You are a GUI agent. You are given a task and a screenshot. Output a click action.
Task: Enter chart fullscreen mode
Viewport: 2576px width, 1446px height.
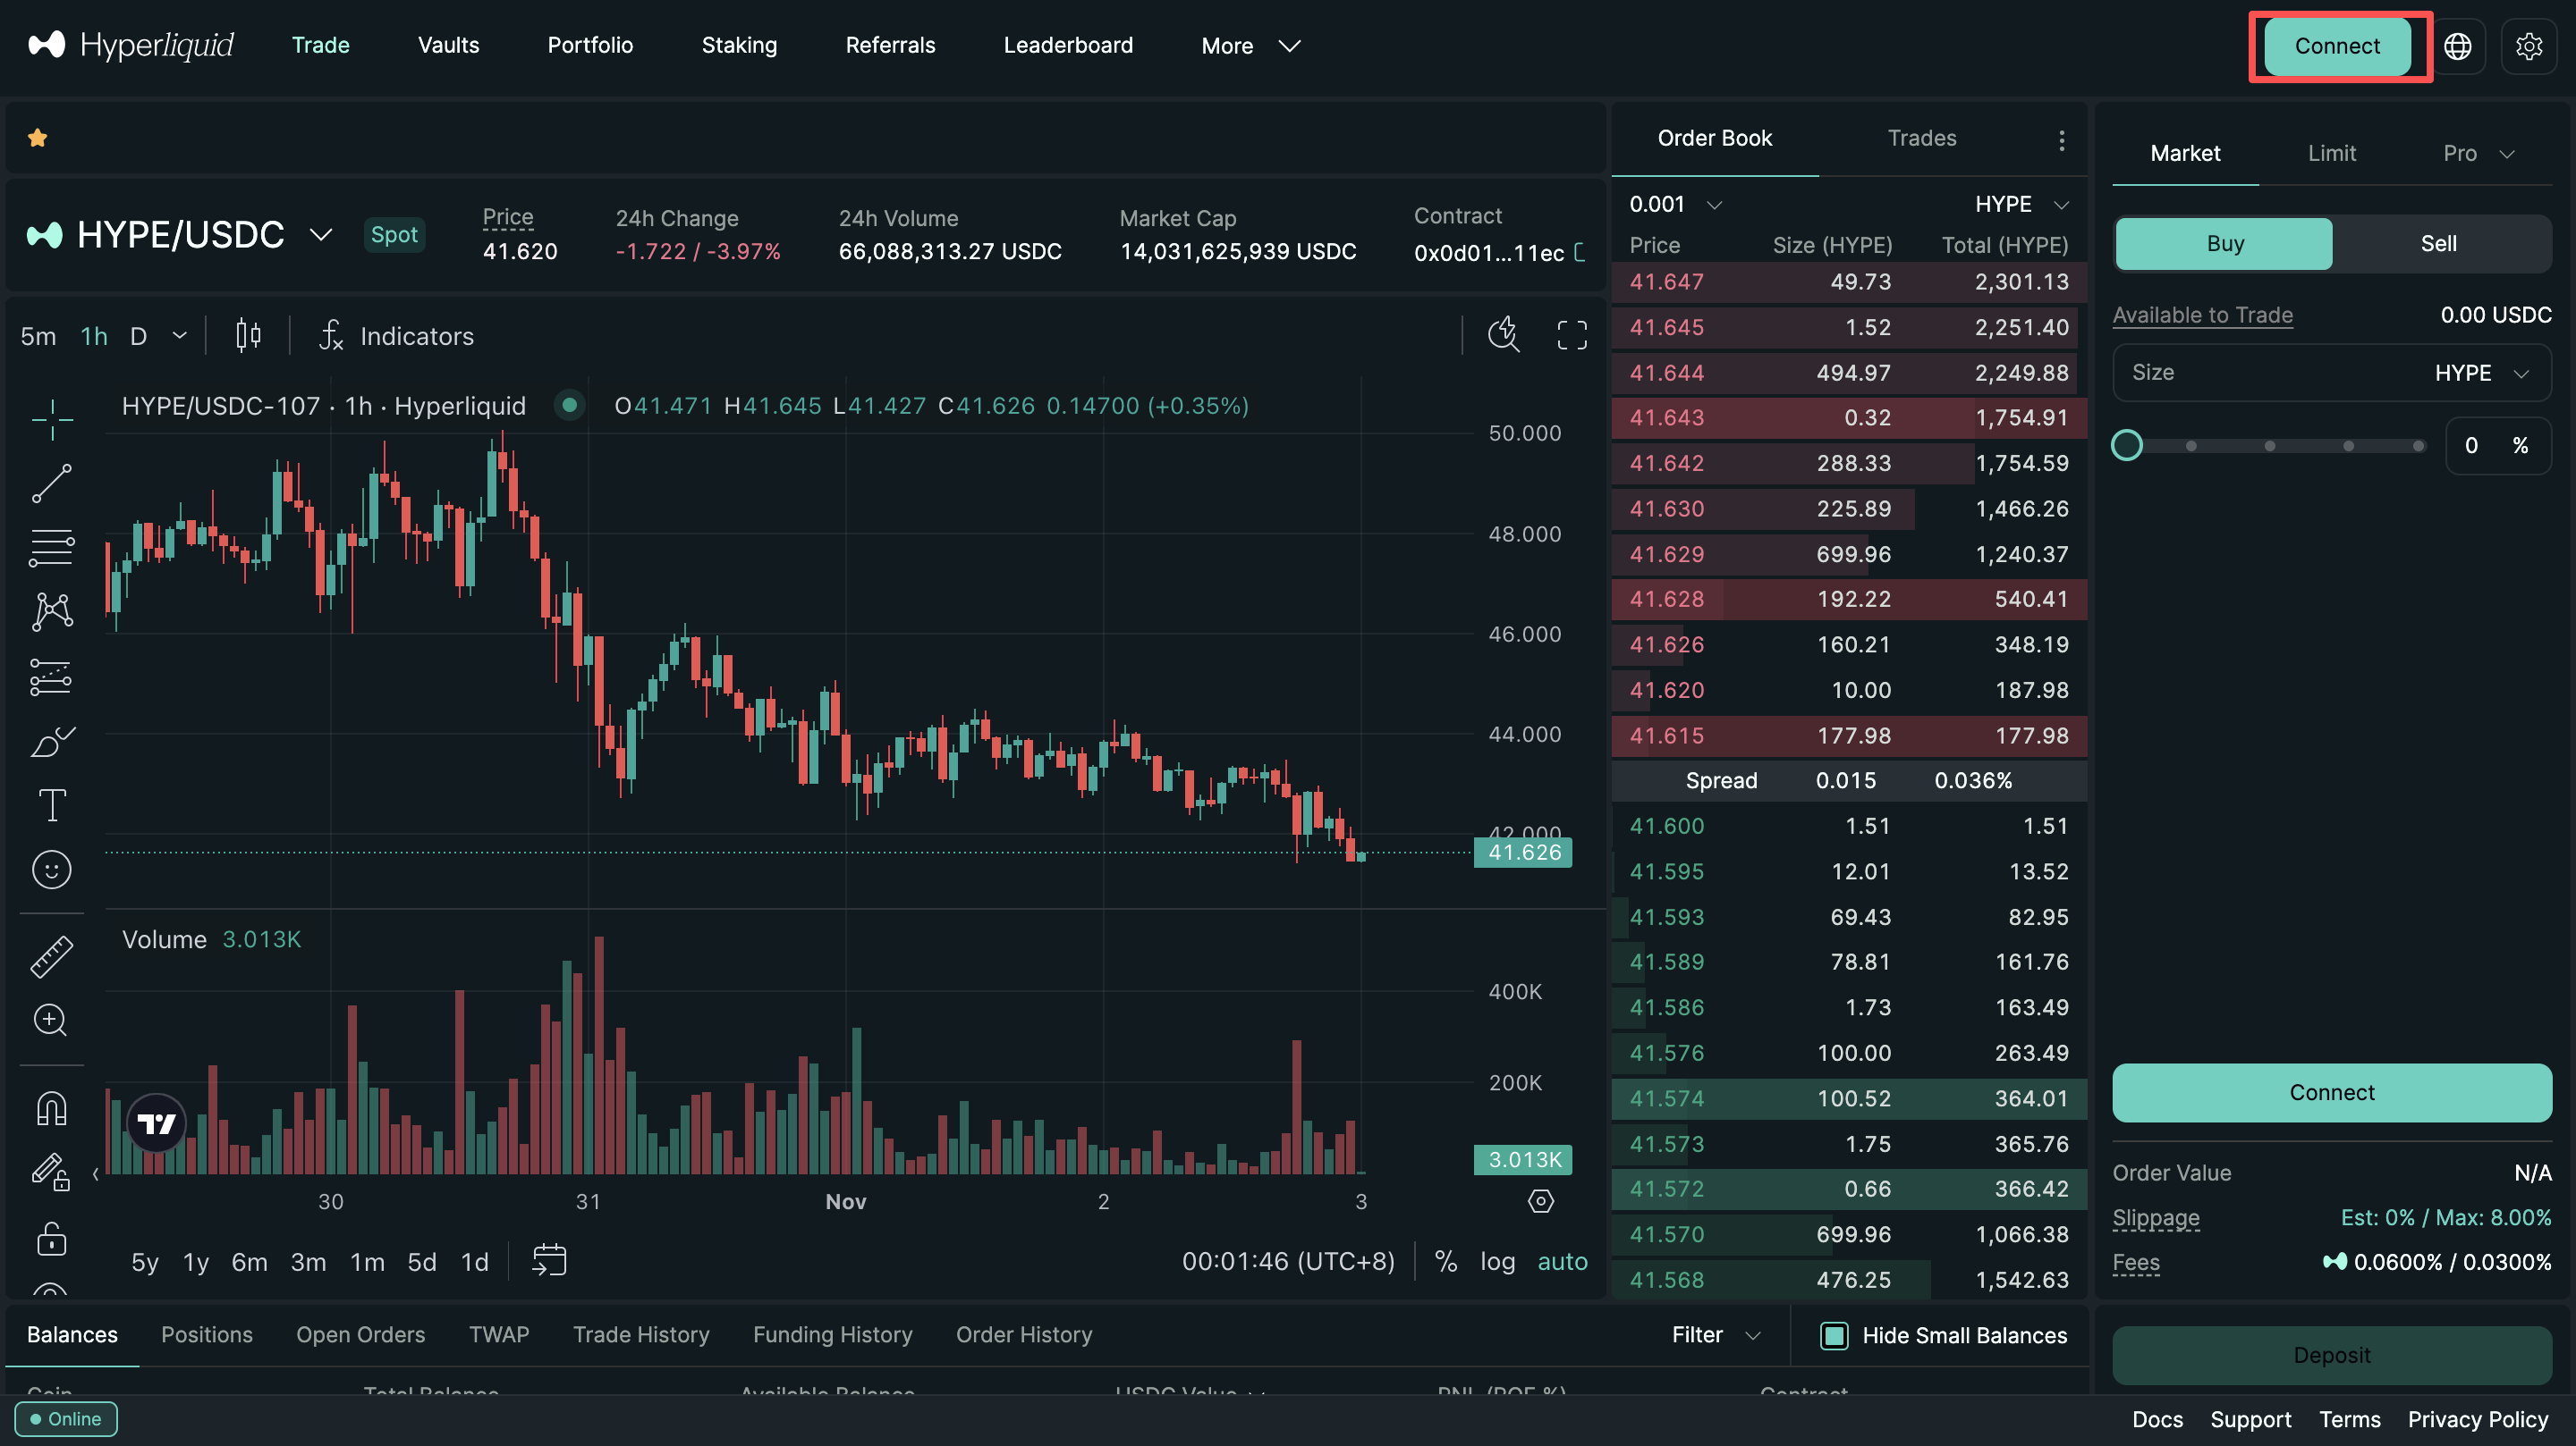click(1571, 336)
